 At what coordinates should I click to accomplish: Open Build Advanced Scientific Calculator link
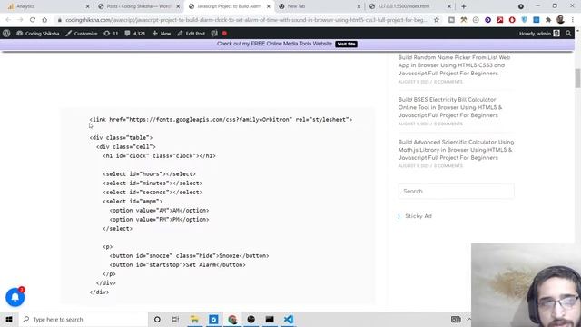click(x=456, y=150)
